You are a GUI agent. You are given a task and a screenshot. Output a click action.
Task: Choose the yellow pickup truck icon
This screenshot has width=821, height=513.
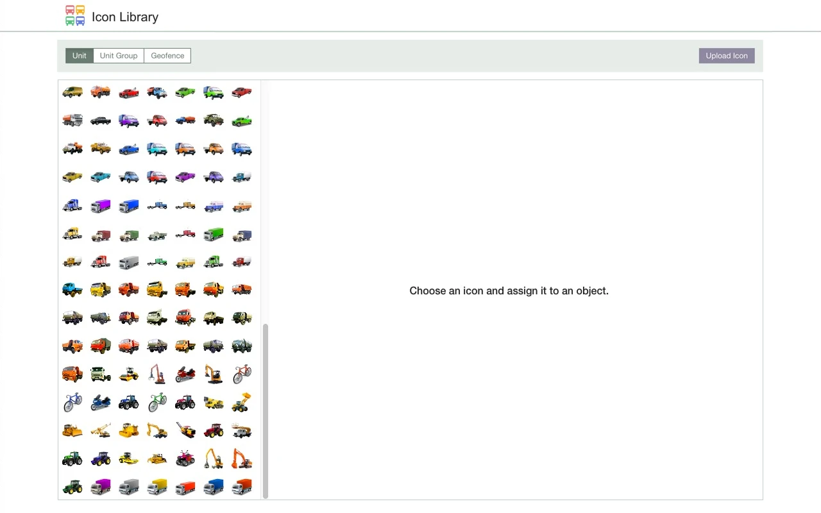[72, 176]
